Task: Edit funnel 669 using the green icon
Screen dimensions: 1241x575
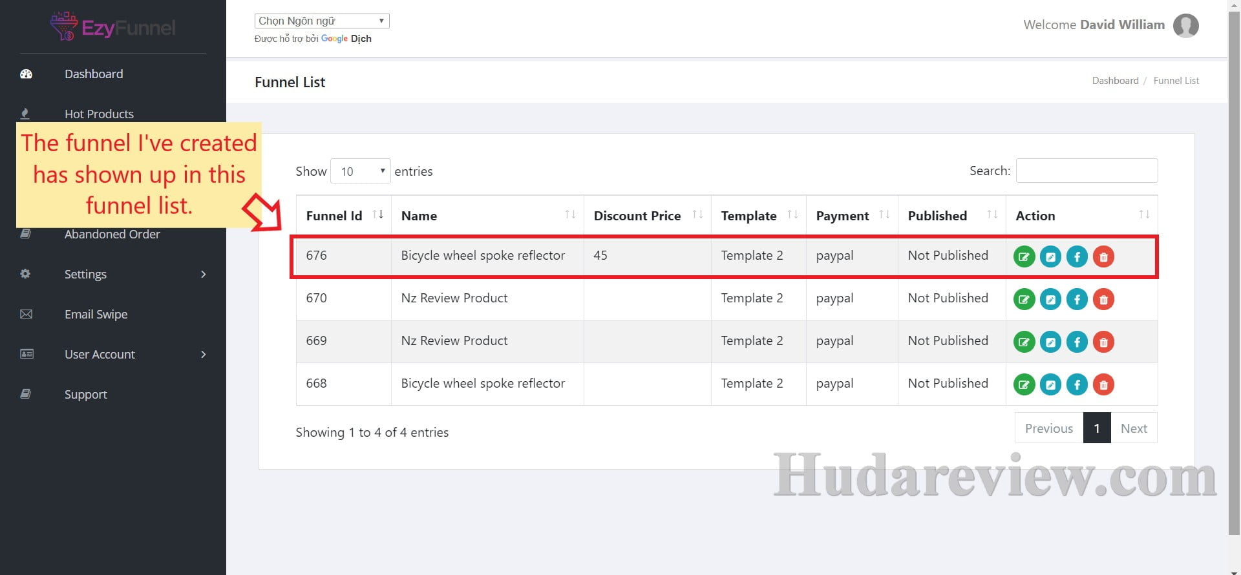Action: [1024, 342]
